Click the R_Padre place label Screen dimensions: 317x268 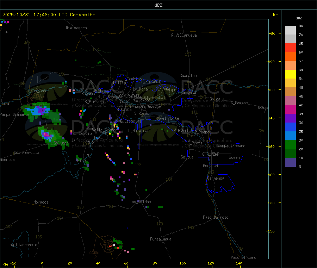[202, 132]
